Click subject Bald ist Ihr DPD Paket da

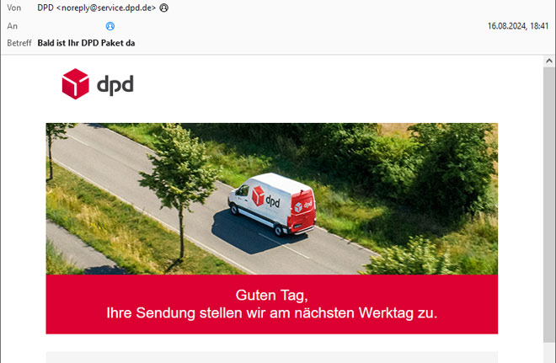[86, 43]
